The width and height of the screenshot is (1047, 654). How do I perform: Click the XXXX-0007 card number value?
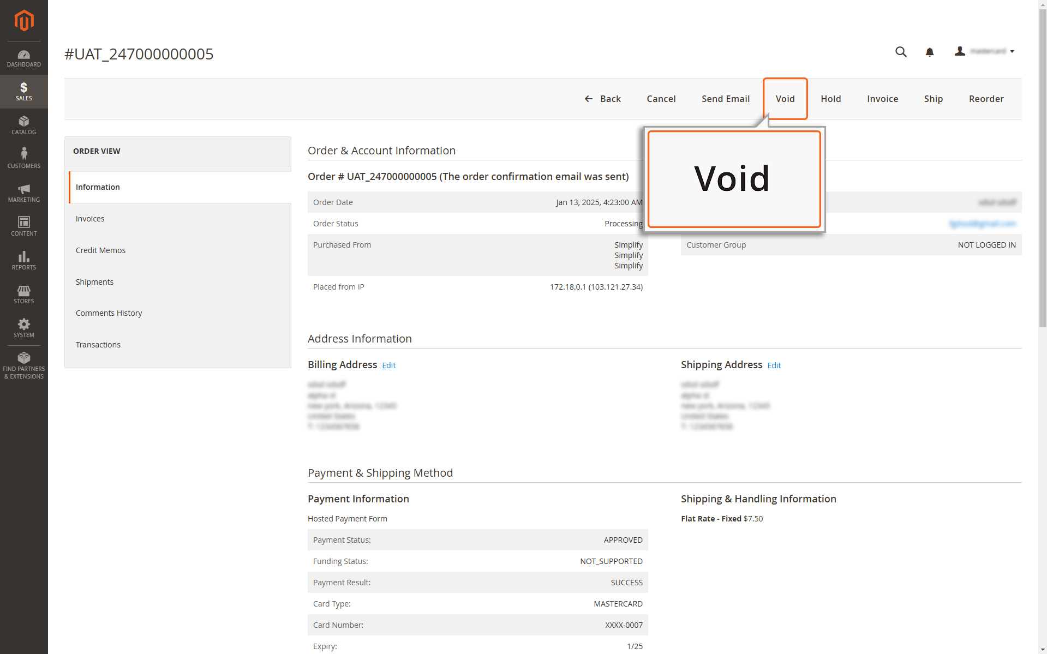coord(624,625)
